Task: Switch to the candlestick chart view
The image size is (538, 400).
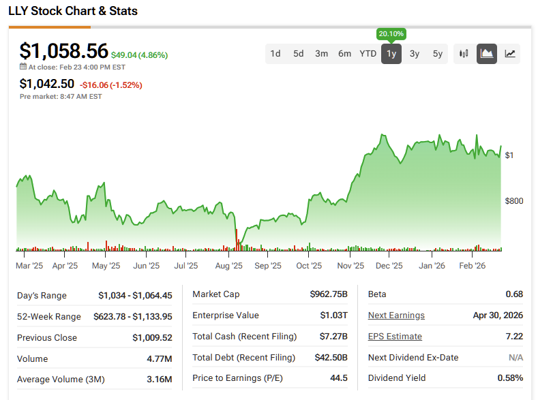Action: click(464, 53)
